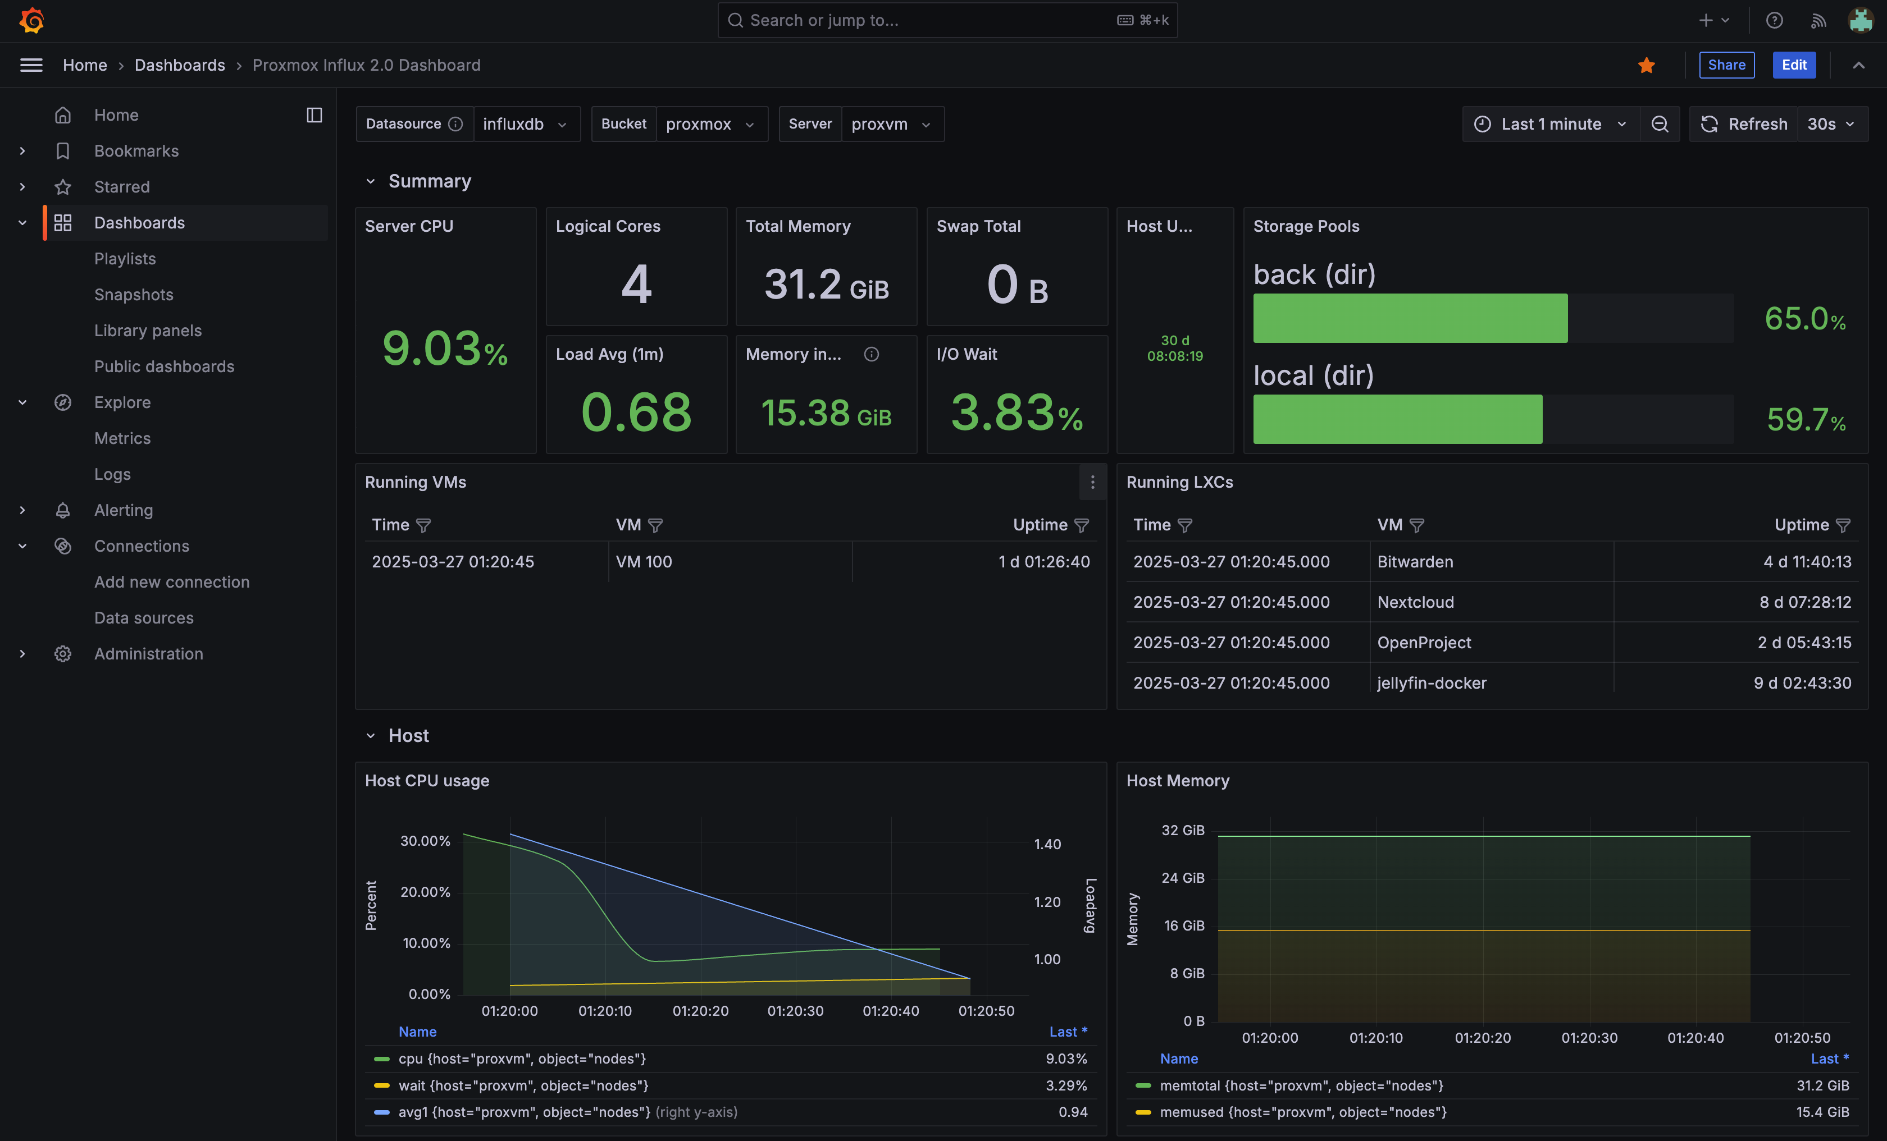The width and height of the screenshot is (1887, 1141).
Task: Filter Running VMs by VM column
Action: point(655,525)
